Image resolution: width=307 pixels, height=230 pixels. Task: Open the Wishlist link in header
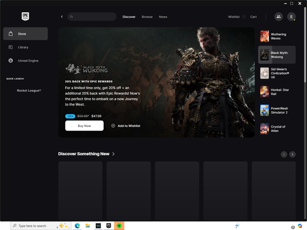(234, 17)
